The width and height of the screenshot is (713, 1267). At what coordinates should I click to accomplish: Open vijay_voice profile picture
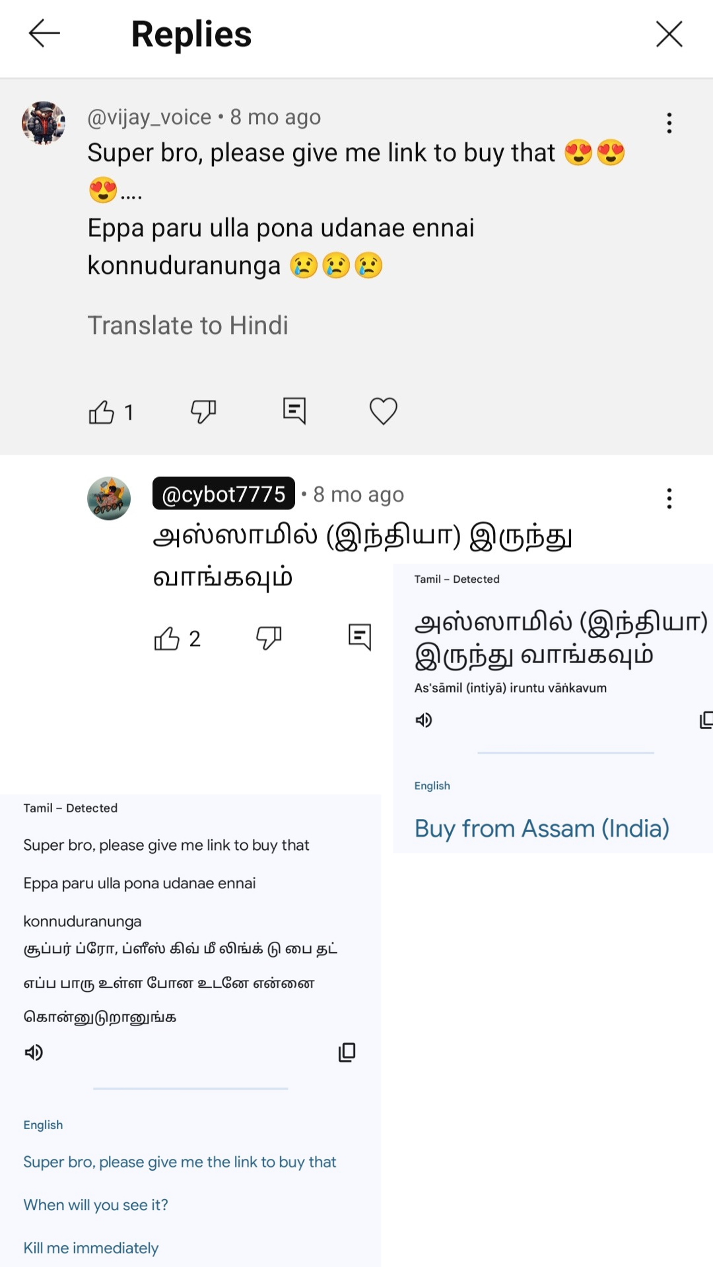44,123
